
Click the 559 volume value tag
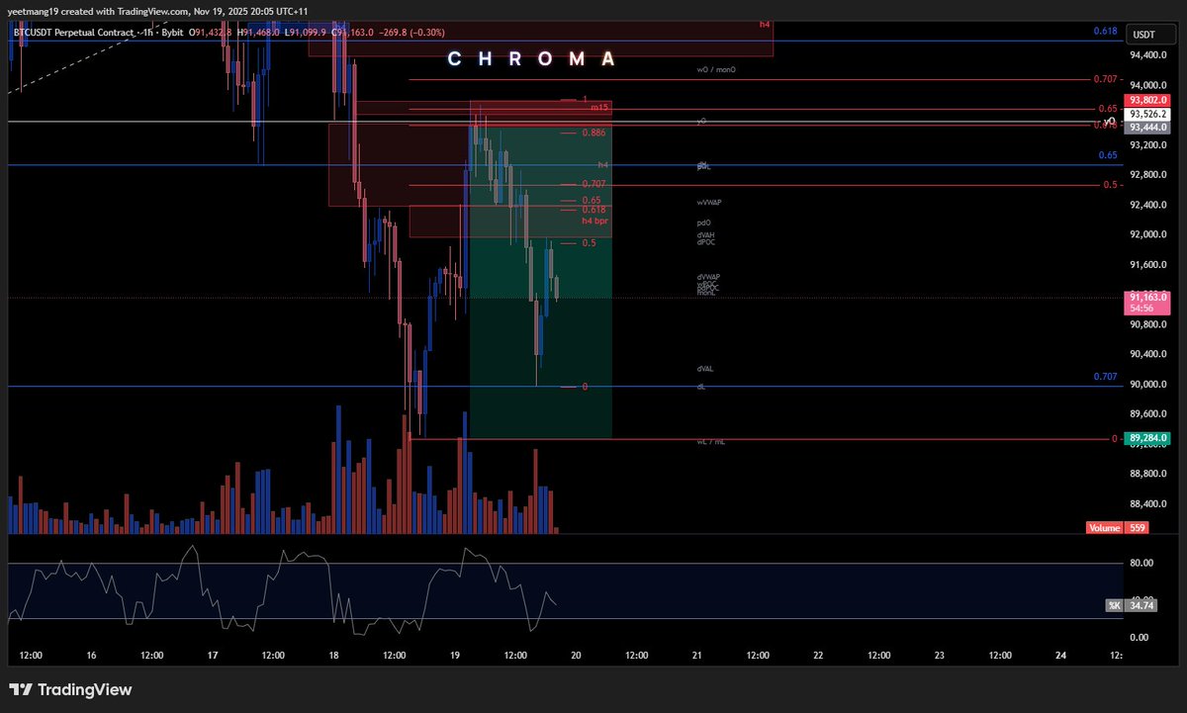point(1138,528)
